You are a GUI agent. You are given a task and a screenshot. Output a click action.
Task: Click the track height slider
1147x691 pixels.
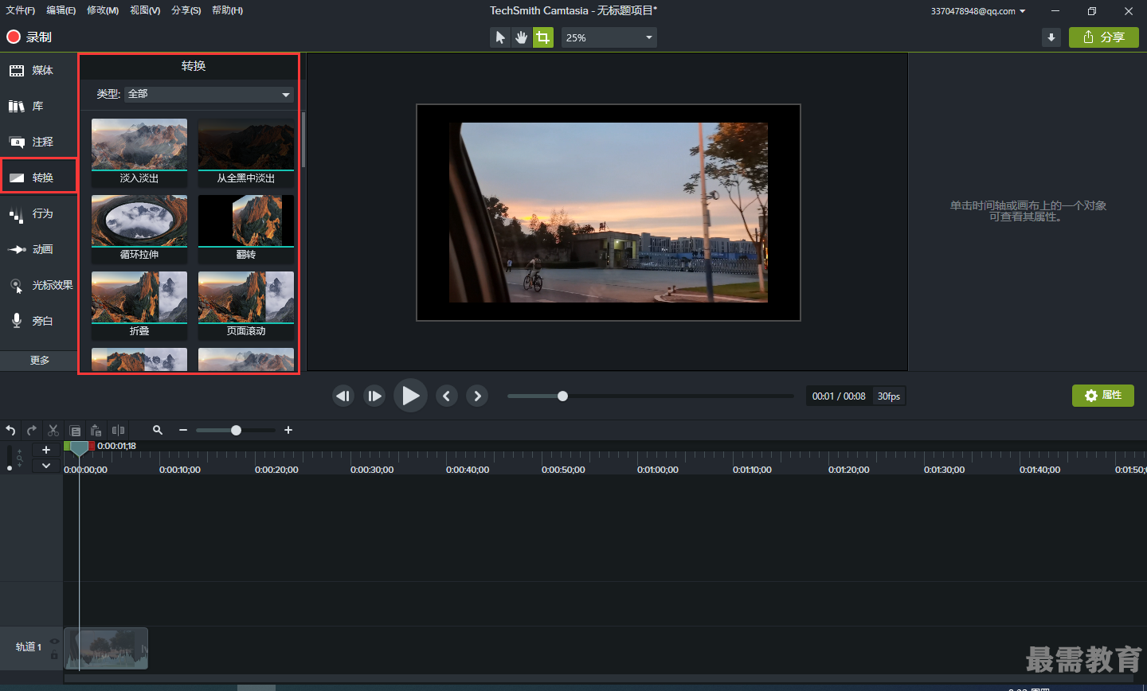coord(10,458)
